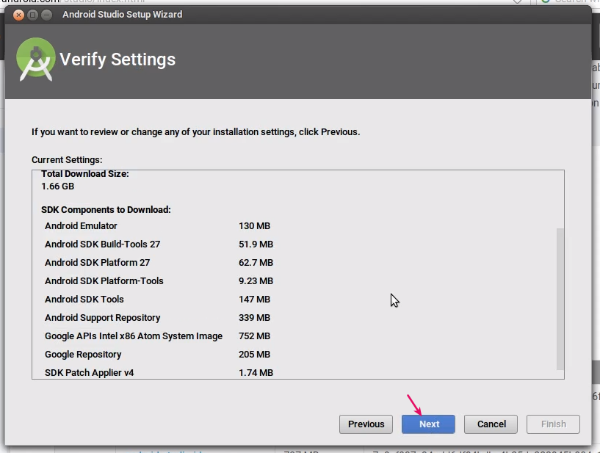Select the Android Support Repository entry
The image size is (600, 453).
pos(102,317)
